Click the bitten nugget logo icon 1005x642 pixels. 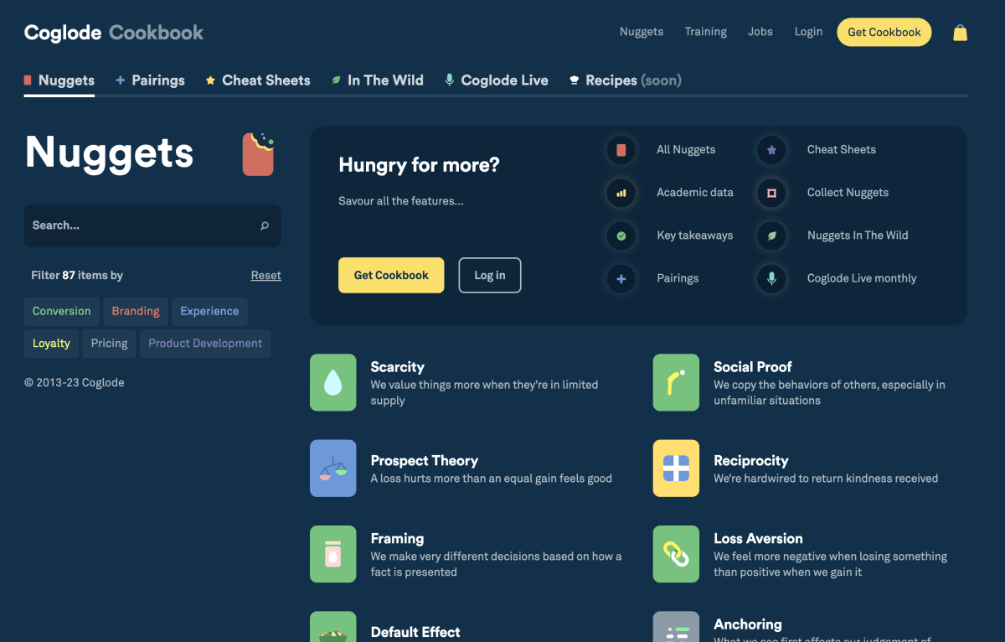point(259,153)
